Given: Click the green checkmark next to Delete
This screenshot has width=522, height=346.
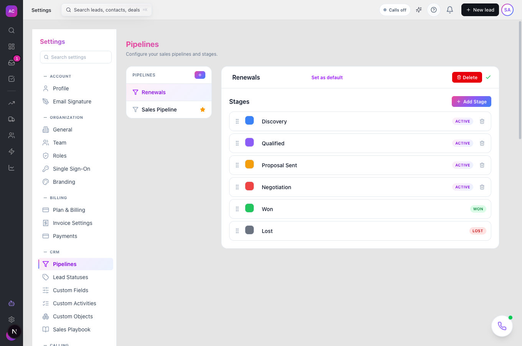Looking at the screenshot, I should [x=488, y=77].
